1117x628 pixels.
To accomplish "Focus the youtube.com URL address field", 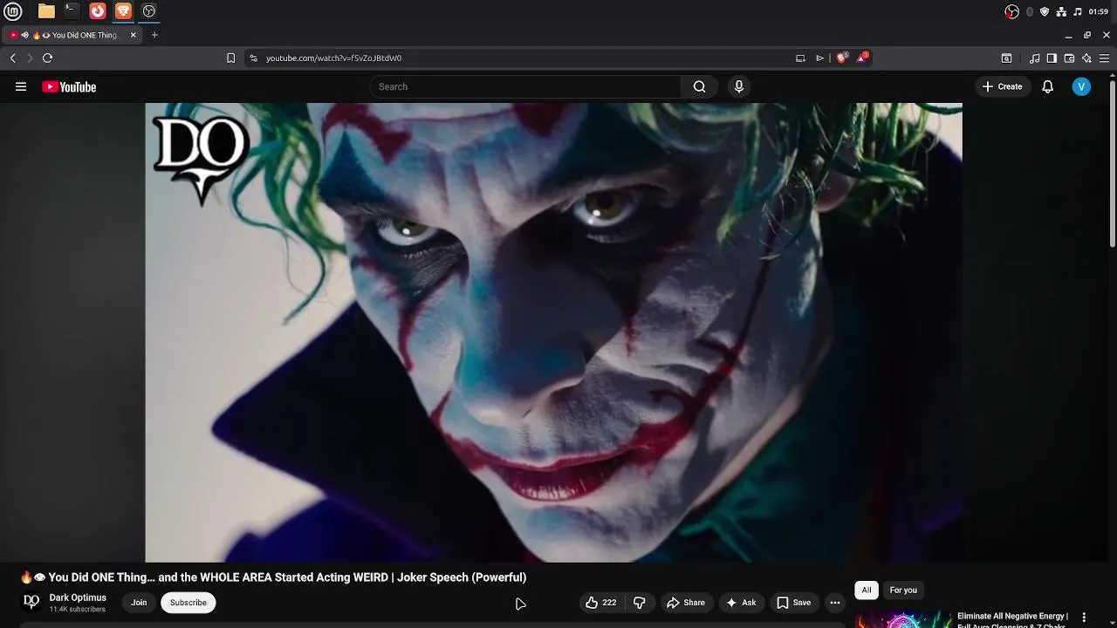I will pos(333,58).
